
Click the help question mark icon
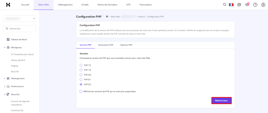pyautogui.click(x=255, y=5)
